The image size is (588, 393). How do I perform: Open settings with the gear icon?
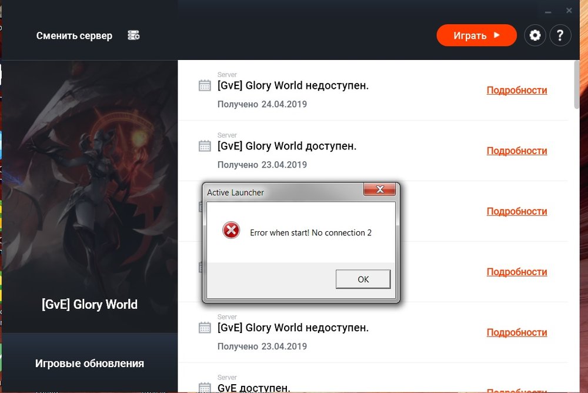pos(534,35)
